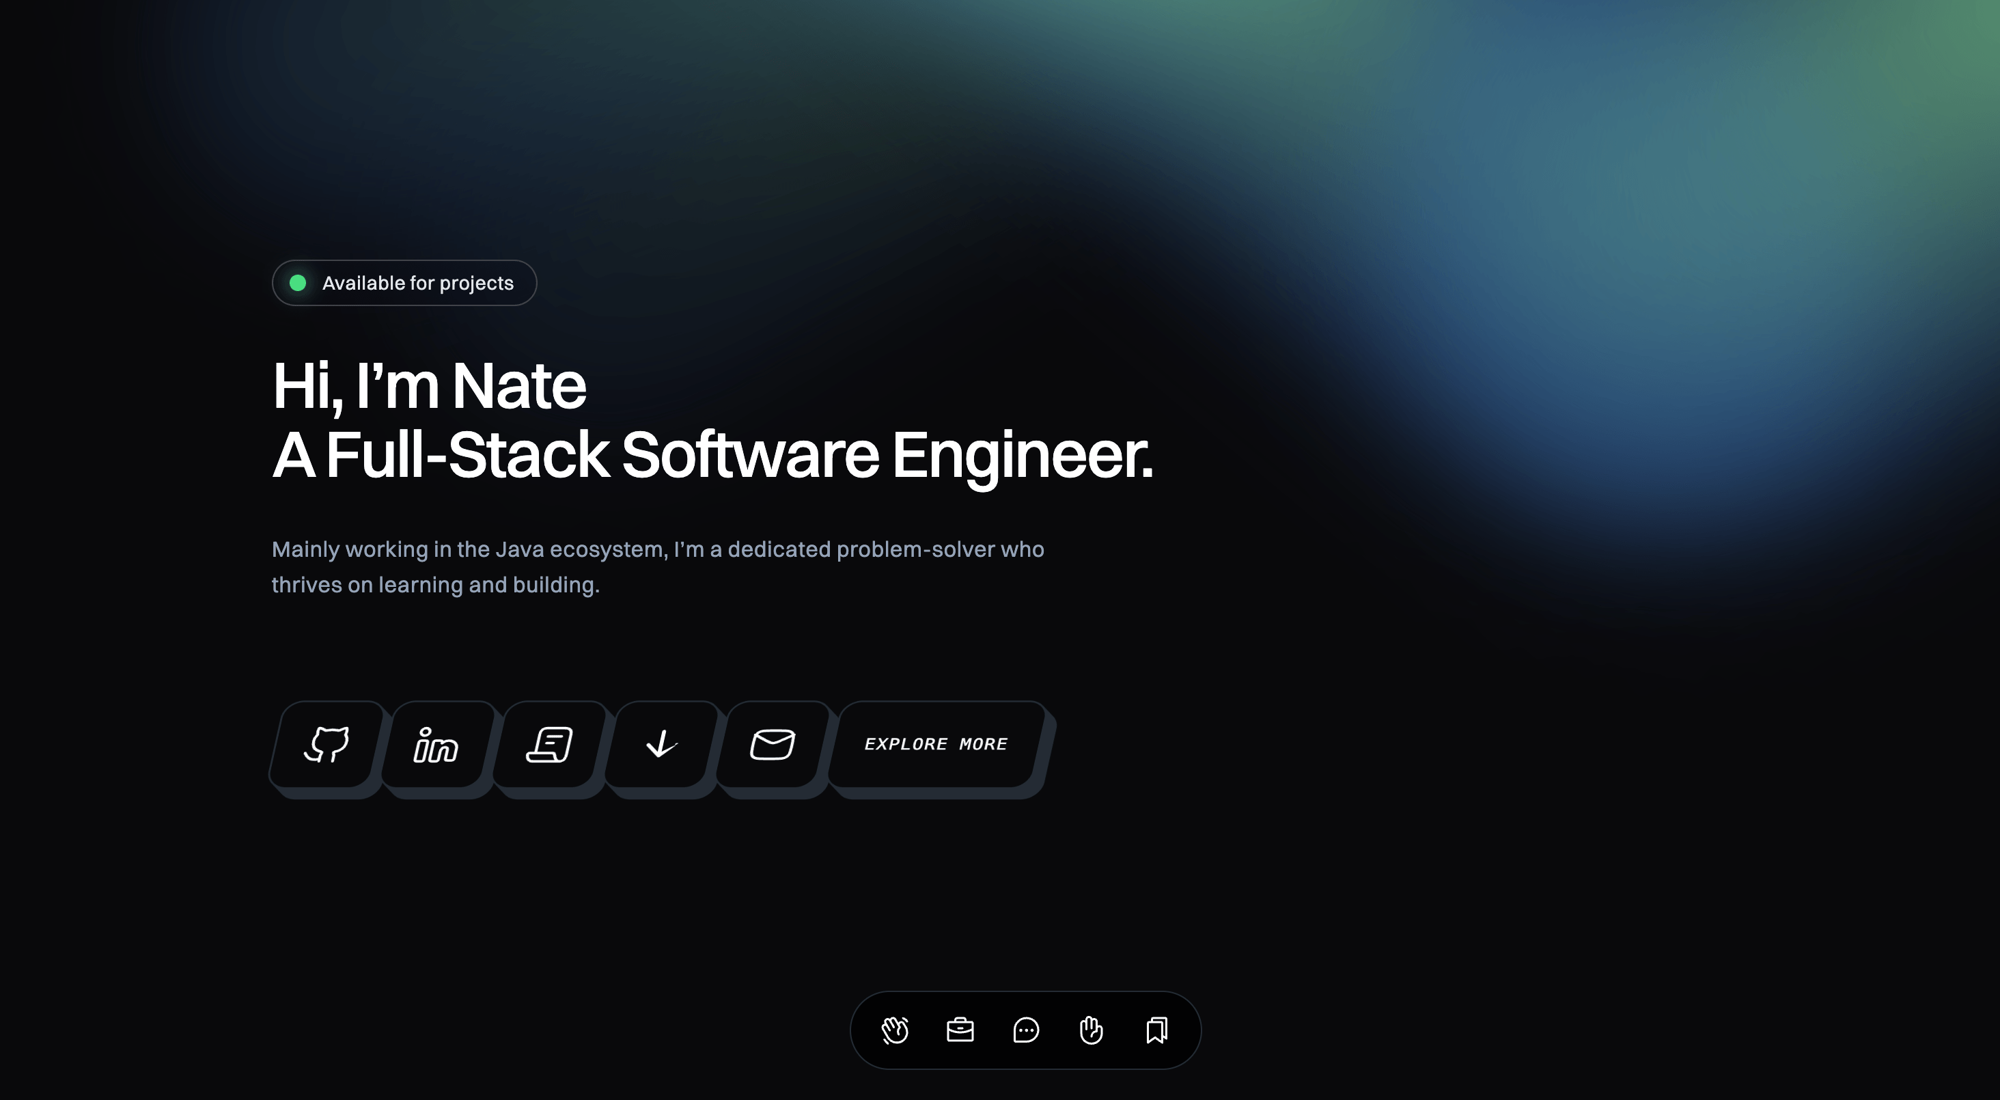The width and height of the screenshot is (2000, 1100).
Task: Click the heading 'Hi, I'm Nate'
Action: click(430, 385)
